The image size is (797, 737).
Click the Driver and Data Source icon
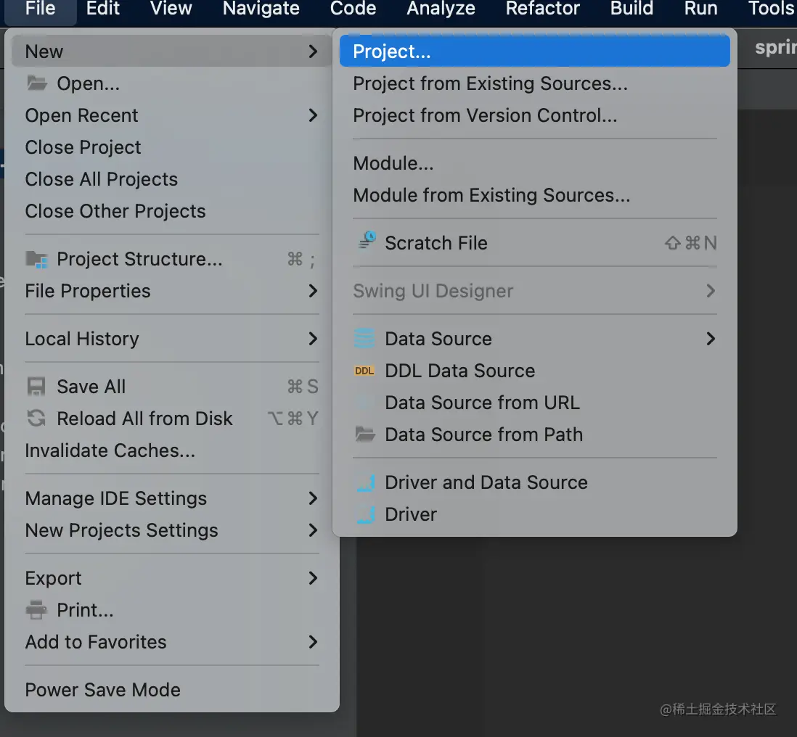pyautogui.click(x=365, y=482)
